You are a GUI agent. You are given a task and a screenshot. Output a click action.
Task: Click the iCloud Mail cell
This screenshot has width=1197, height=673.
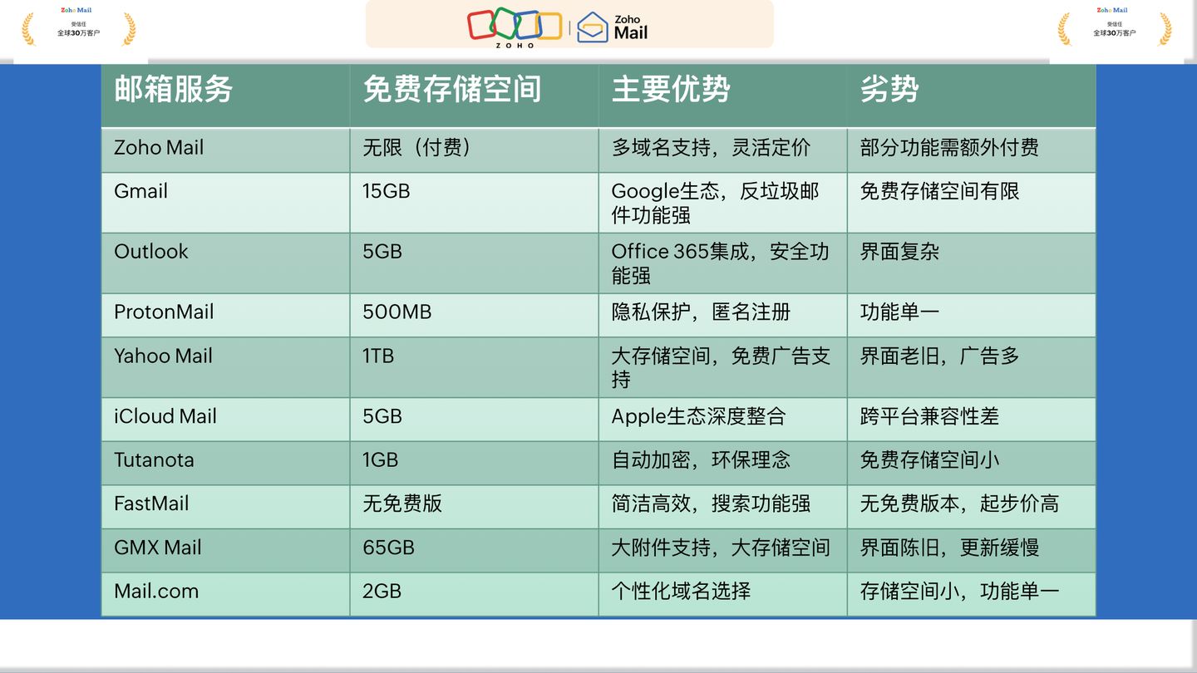(225, 420)
